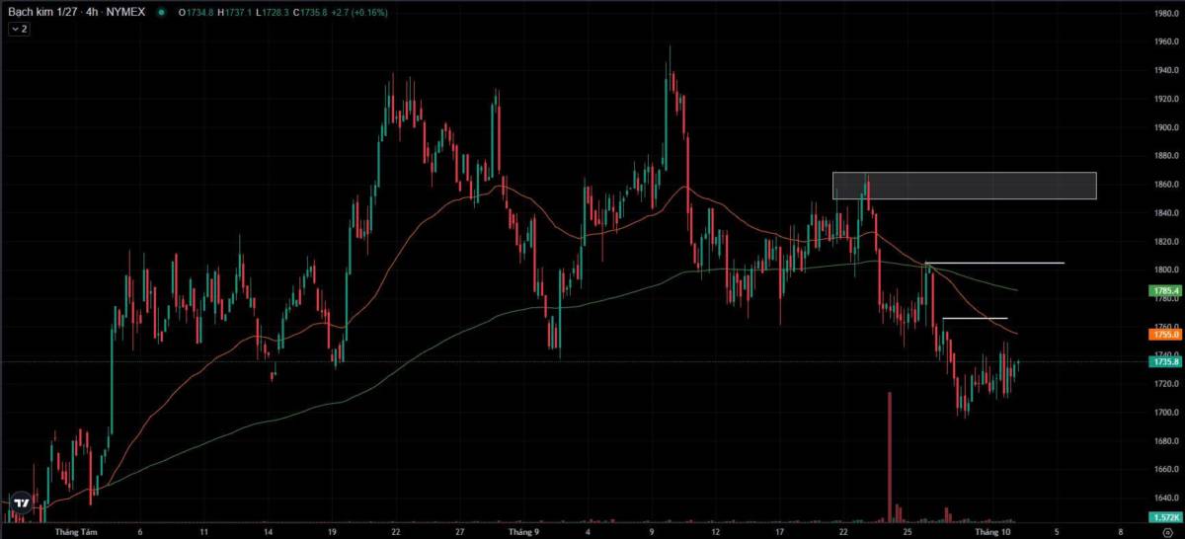
Task: Open the TradingView logo at bottom left
Action: [x=21, y=503]
